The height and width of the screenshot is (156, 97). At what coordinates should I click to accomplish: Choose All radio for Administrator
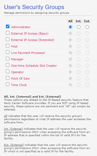(71, 27)
